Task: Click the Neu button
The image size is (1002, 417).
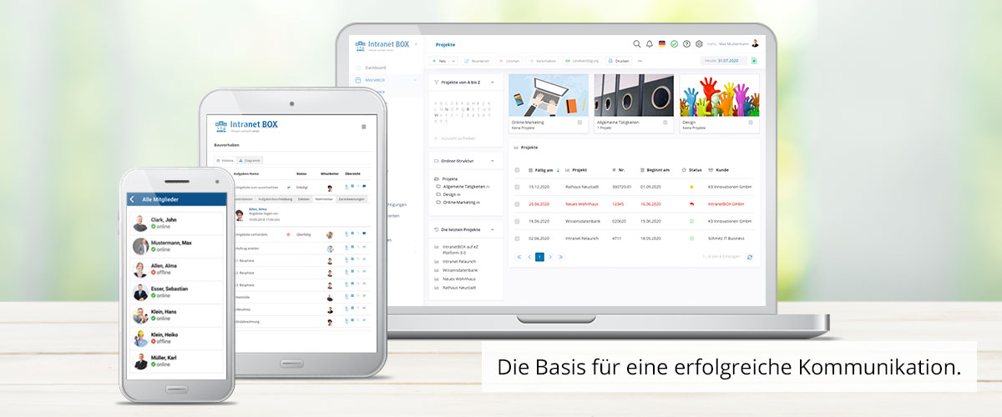Action: [x=440, y=61]
